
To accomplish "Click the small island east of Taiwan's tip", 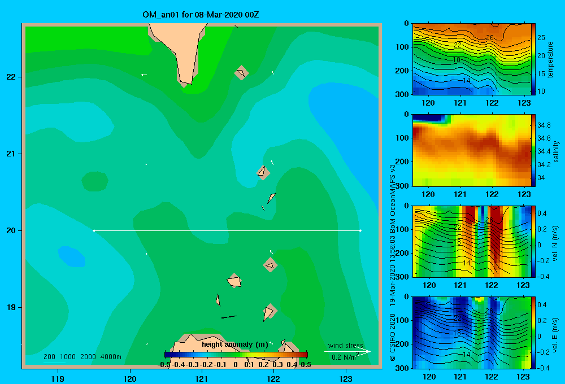I will coord(241,73).
